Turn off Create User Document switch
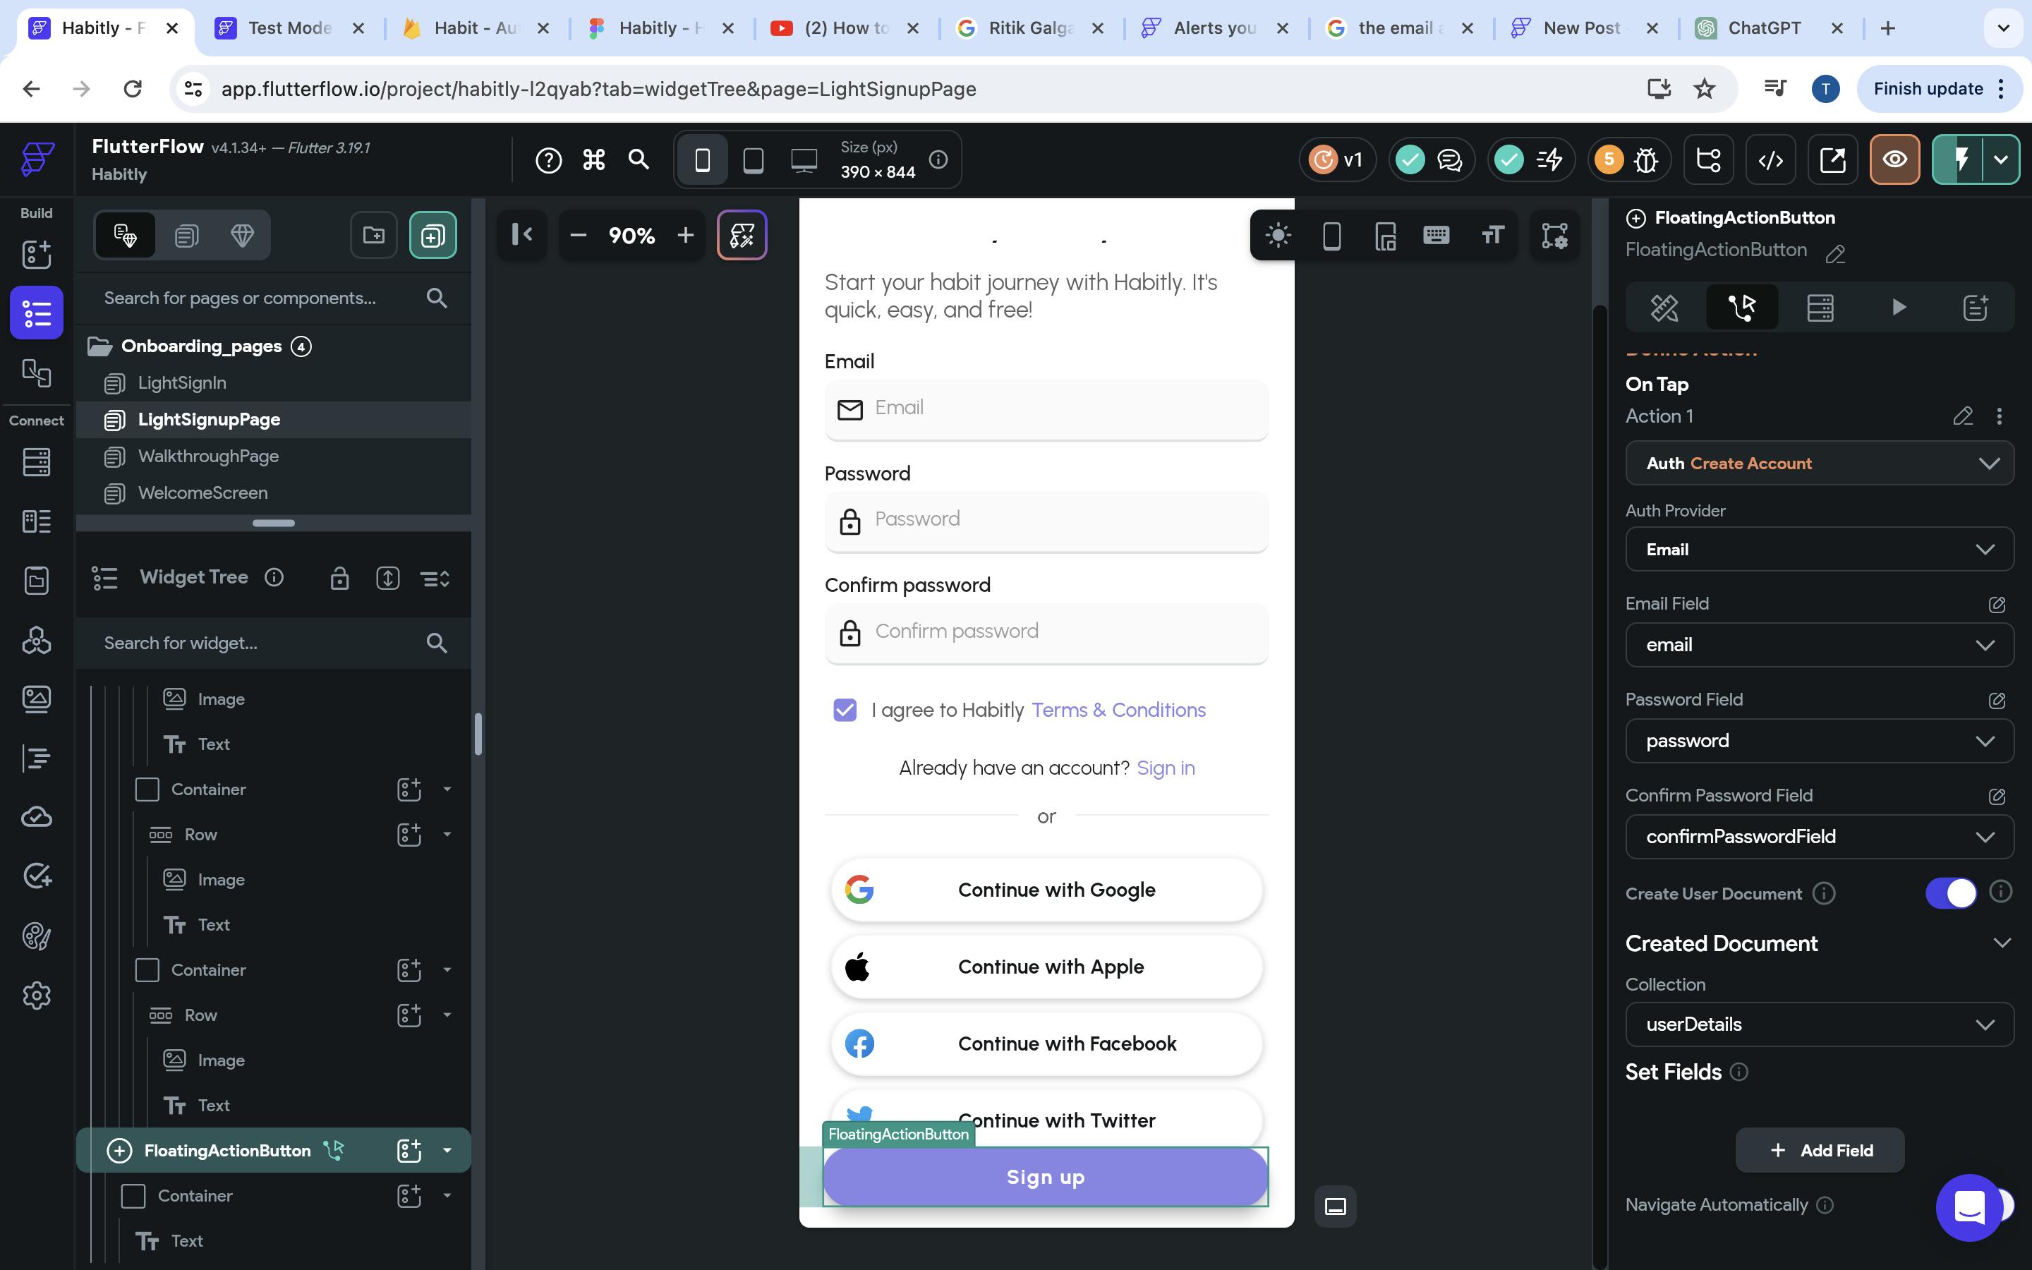 click(x=1949, y=893)
